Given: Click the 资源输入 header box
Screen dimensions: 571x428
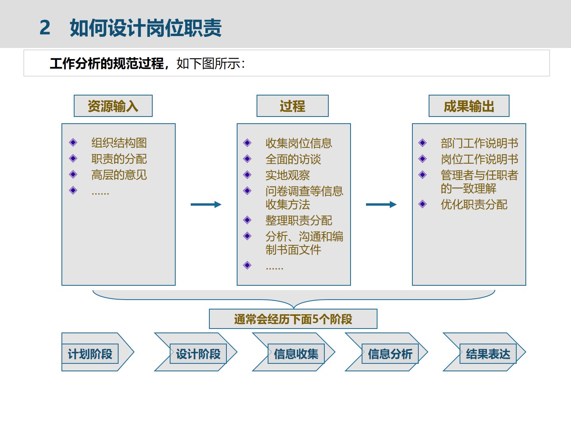Looking at the screenshot, I should coord(113,106).
